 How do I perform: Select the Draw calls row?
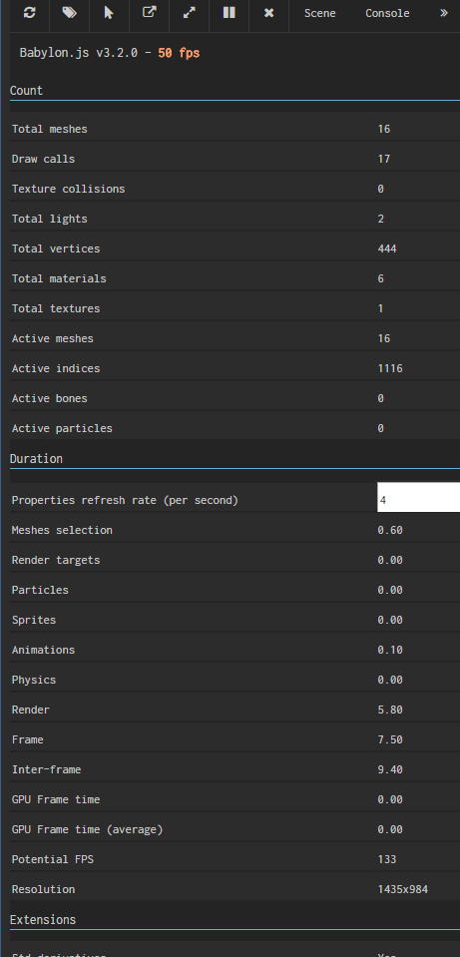pyautogui.click(x=234, y=159)
